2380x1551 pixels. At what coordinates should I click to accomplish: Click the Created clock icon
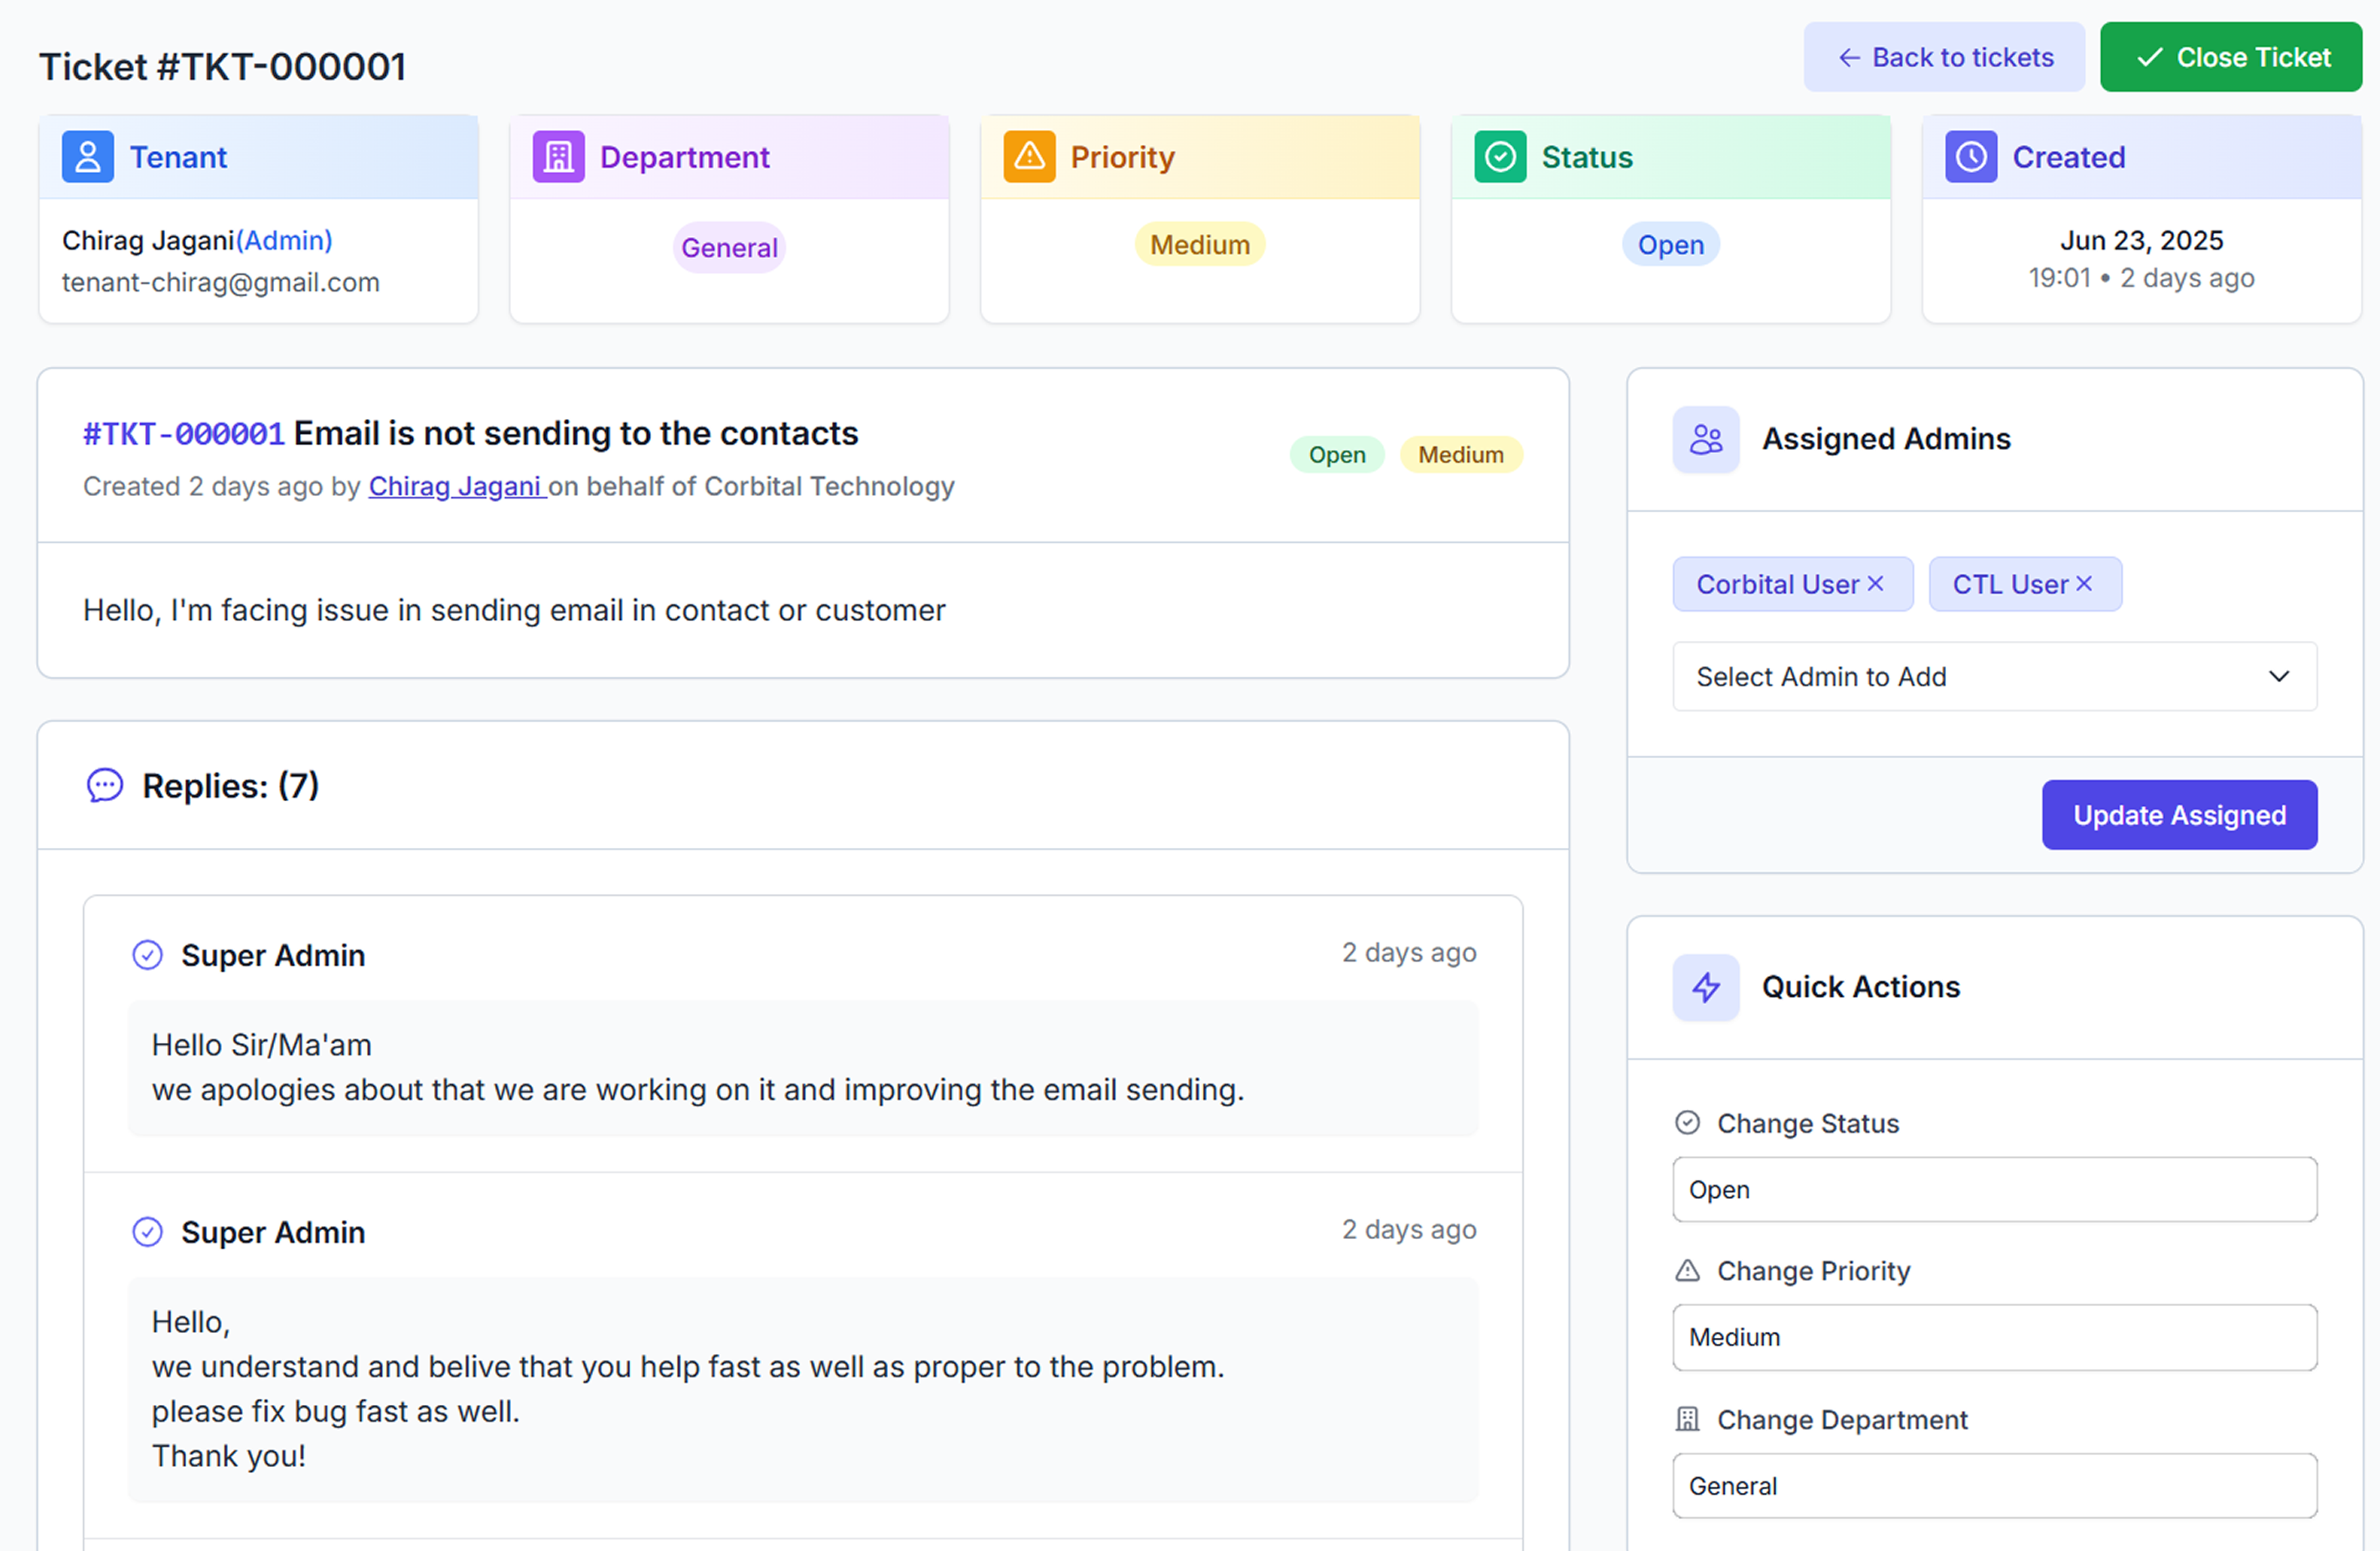click(1970, 157)
